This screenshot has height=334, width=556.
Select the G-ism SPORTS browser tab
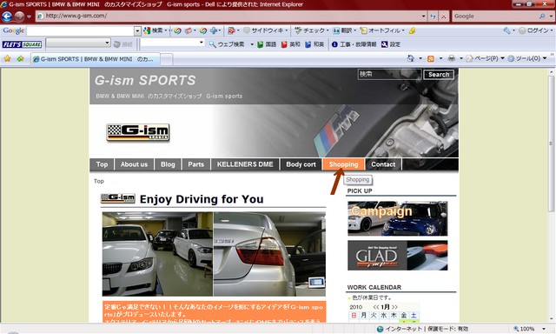pos(96,59)
